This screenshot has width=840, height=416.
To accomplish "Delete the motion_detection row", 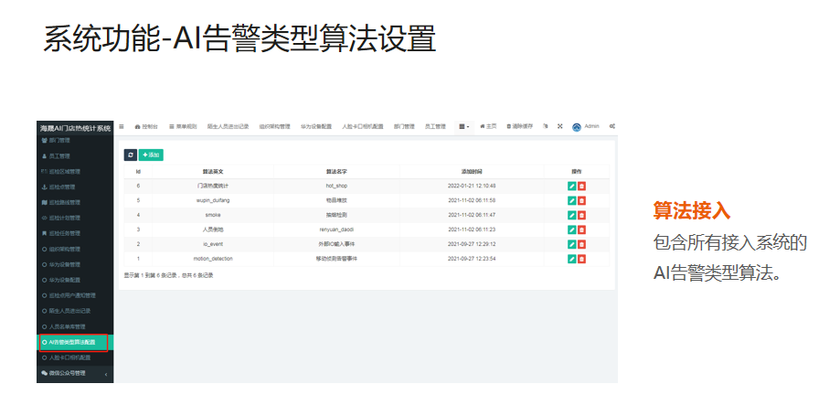I will (581, 259).
